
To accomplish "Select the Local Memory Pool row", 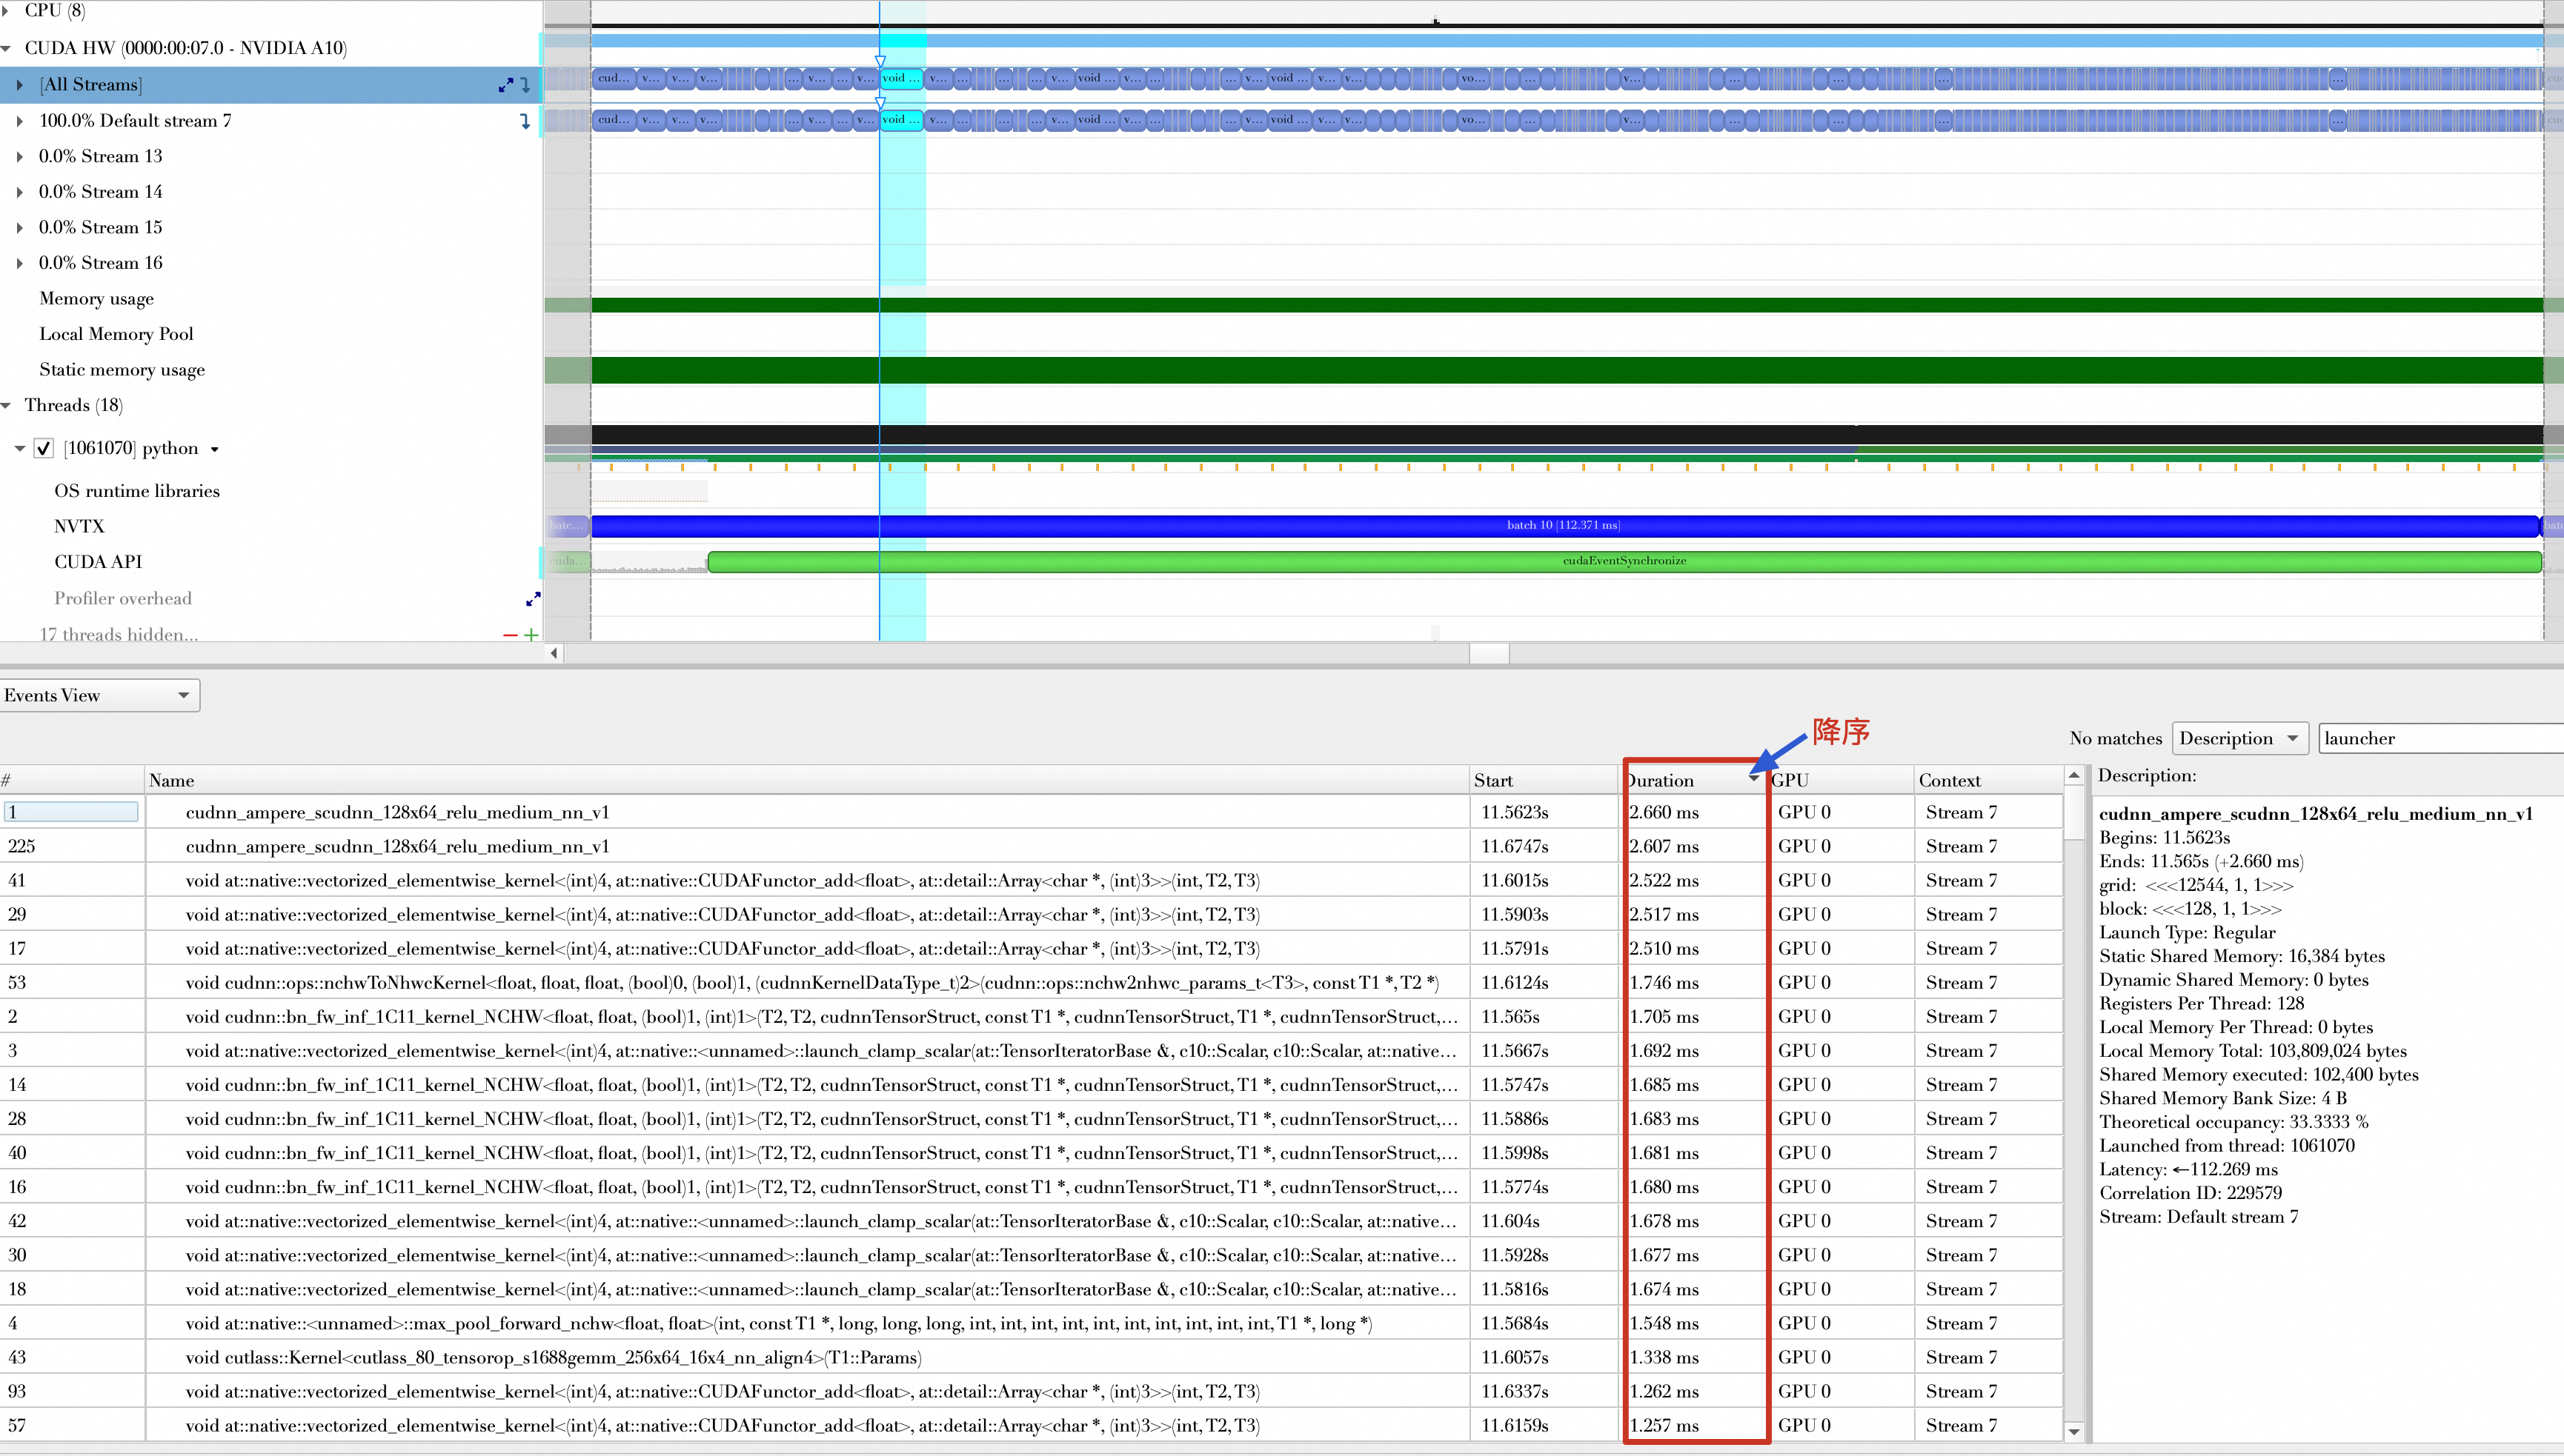I will pyautogui.click(x=116, y=334).
